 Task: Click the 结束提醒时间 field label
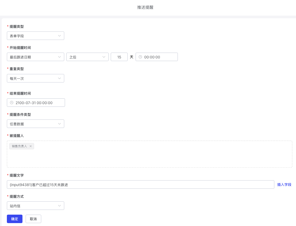point(20,93)
